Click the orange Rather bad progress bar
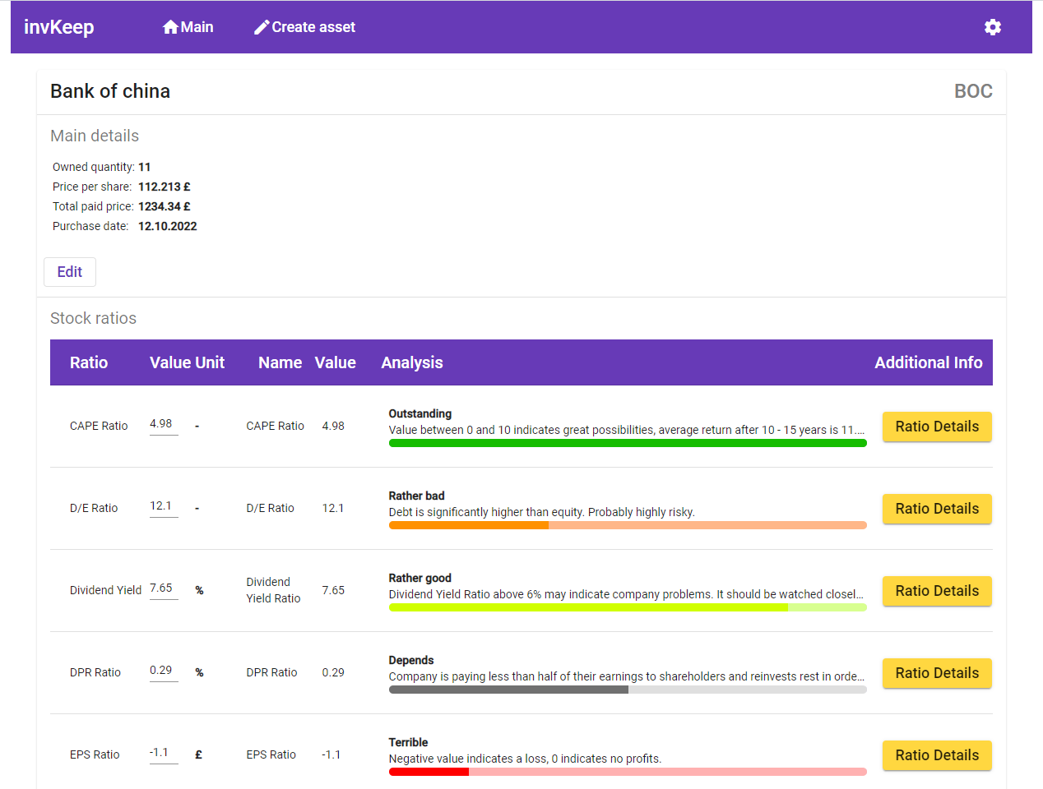 [x=628, y=525]
